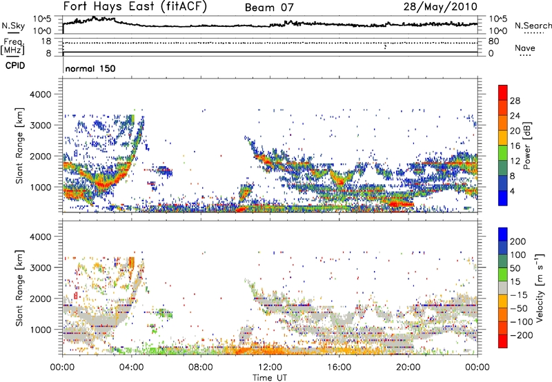
Task: Click the 'normal 150' CPID entry
Action: [x=90, y=68]
